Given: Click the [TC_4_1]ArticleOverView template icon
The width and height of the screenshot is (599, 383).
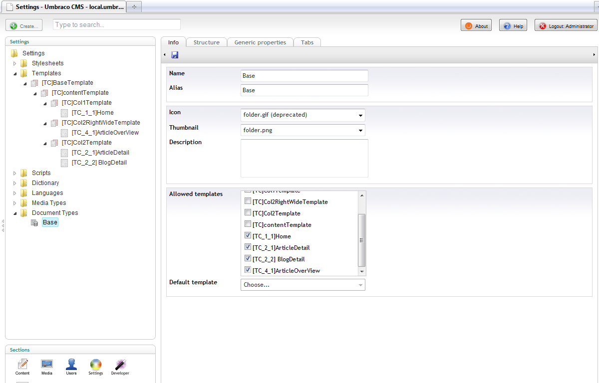Looking at the screenshot, I should [x=64, y=133].
